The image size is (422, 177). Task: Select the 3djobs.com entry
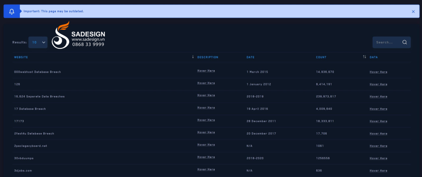[x=23, y=171]
